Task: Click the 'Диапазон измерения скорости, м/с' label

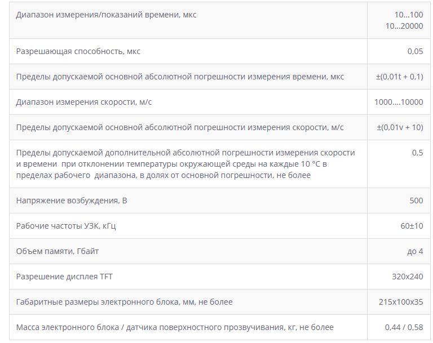Action: (84, 102)
